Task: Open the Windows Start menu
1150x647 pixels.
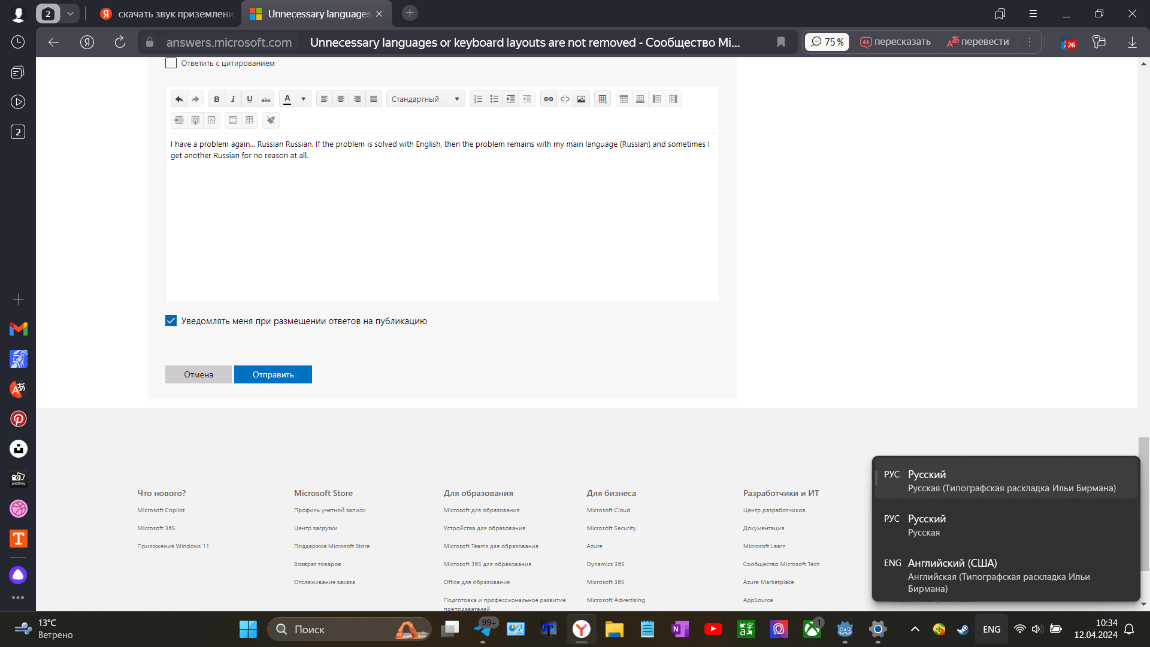Action: (x=248, y=629)
